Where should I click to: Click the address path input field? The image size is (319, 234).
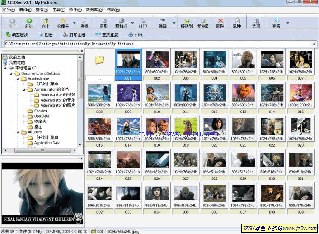tap(158, 44)
